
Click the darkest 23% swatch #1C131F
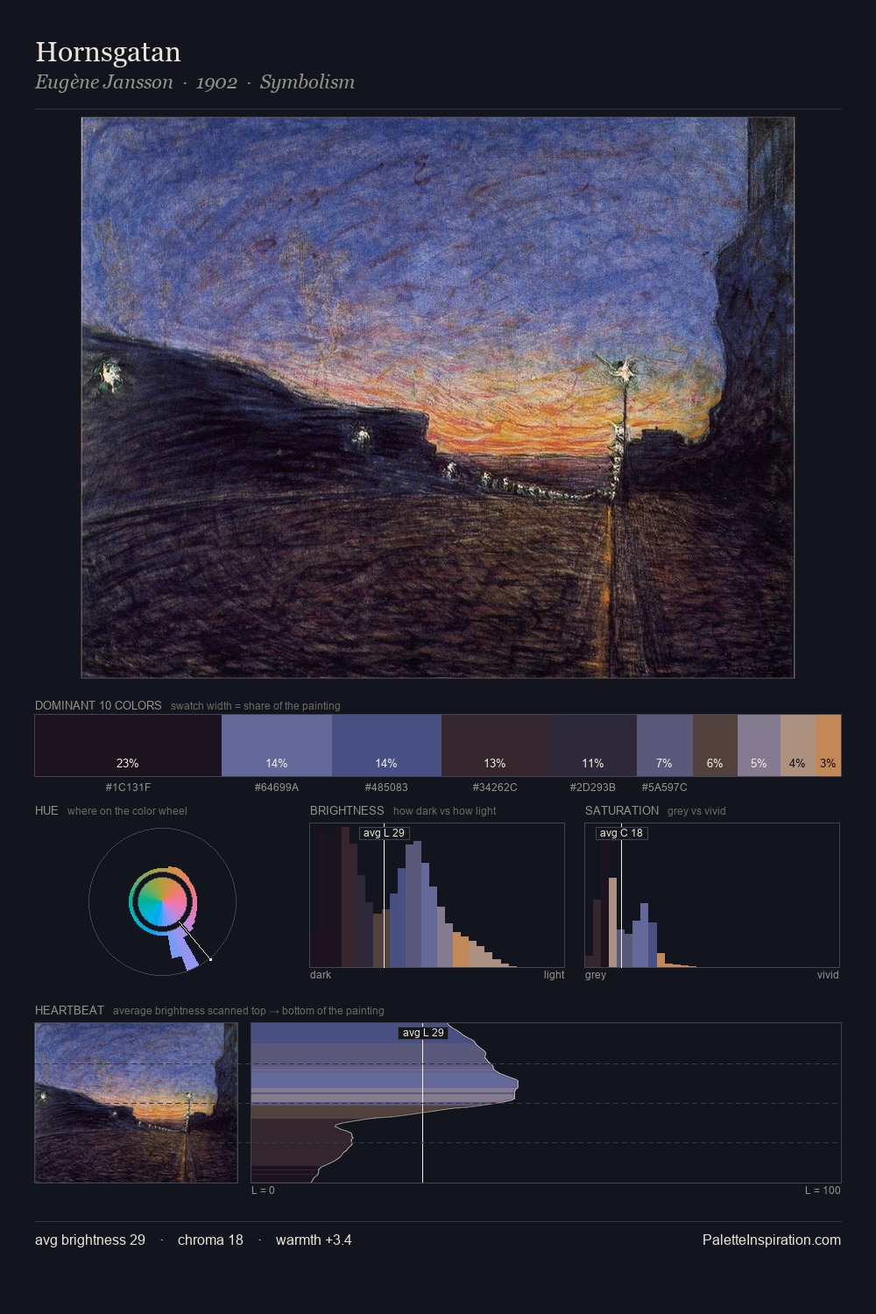(128, 745)
